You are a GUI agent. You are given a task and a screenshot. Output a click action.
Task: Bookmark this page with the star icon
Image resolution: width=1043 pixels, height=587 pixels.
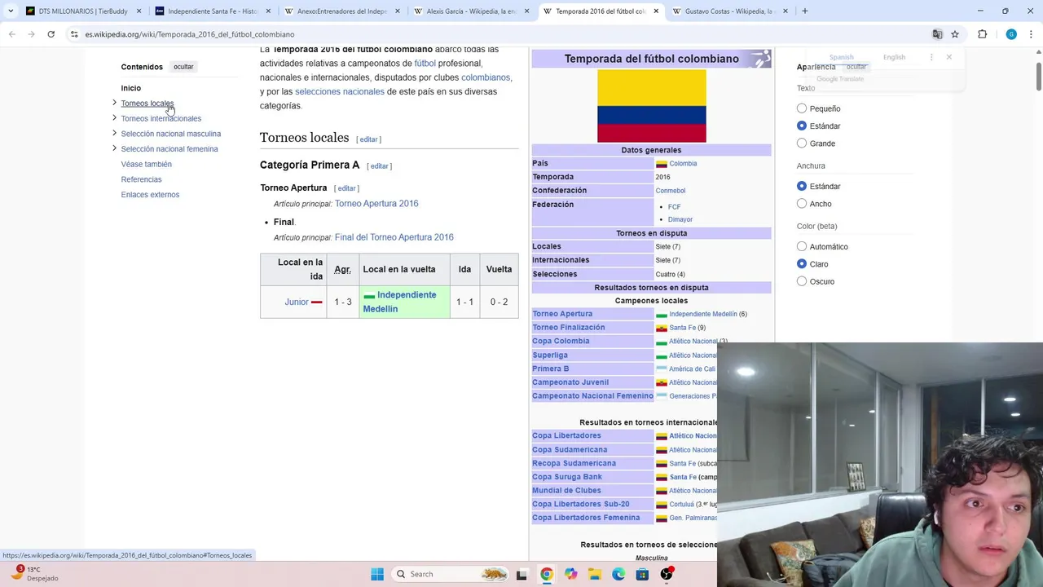tap(955, 34)
